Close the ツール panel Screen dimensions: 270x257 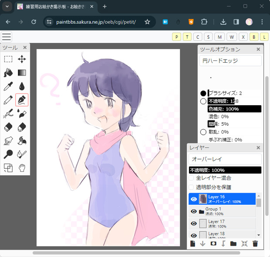pyautogui.click(x=25, y=47)
